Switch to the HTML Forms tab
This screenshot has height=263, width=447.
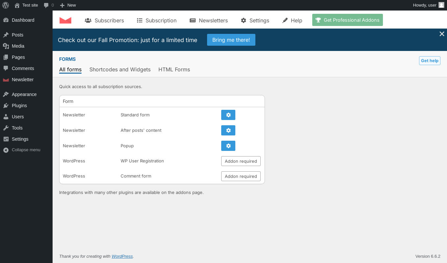pyautogui.click(x=174, y=70)
